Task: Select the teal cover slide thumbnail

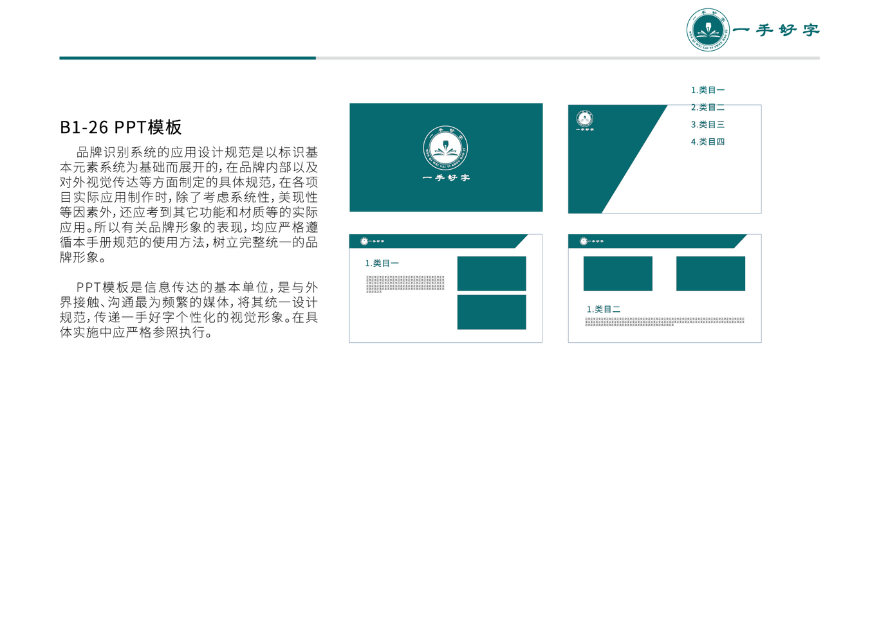Action: 446,157
